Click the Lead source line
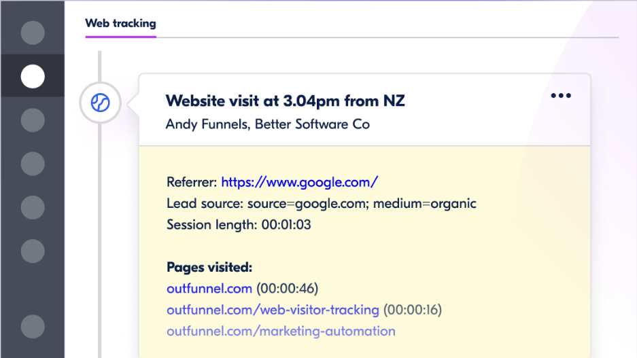This screenshot has height=358, width=637. 322,203
